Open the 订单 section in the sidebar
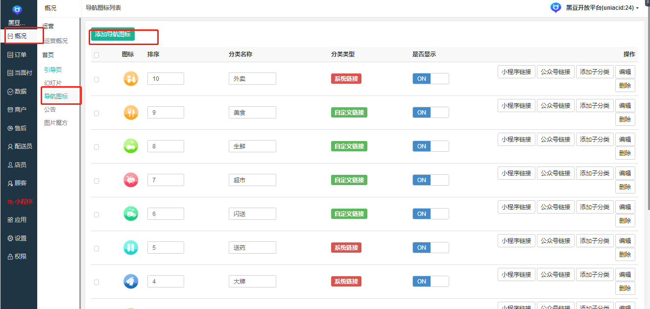This screenshot has width=650, height=309. 17,54
